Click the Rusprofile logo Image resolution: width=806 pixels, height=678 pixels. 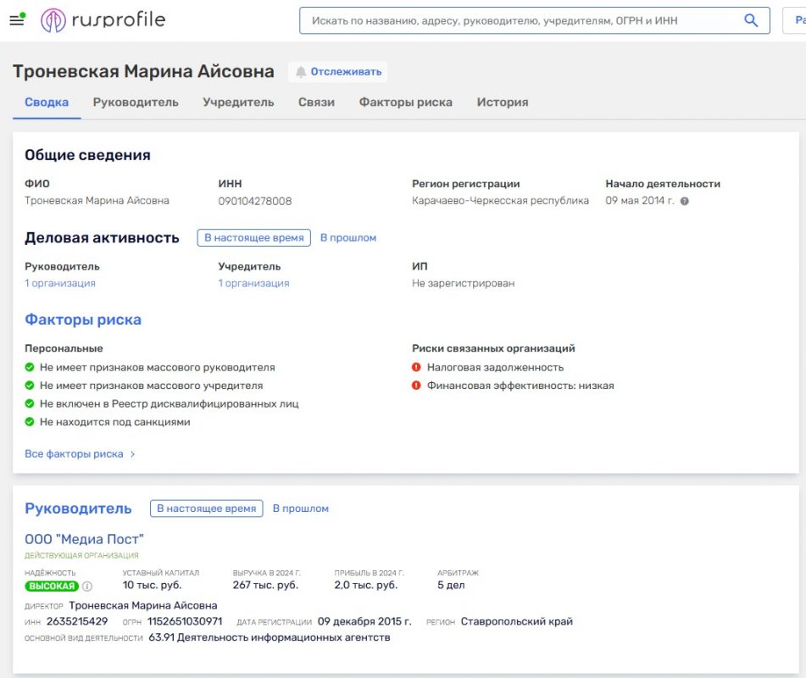(103, 20)
